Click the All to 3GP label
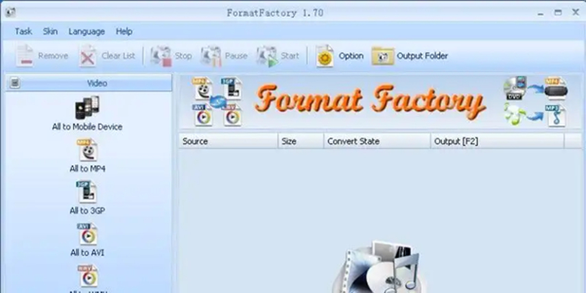586x293 pixels. 87,211
